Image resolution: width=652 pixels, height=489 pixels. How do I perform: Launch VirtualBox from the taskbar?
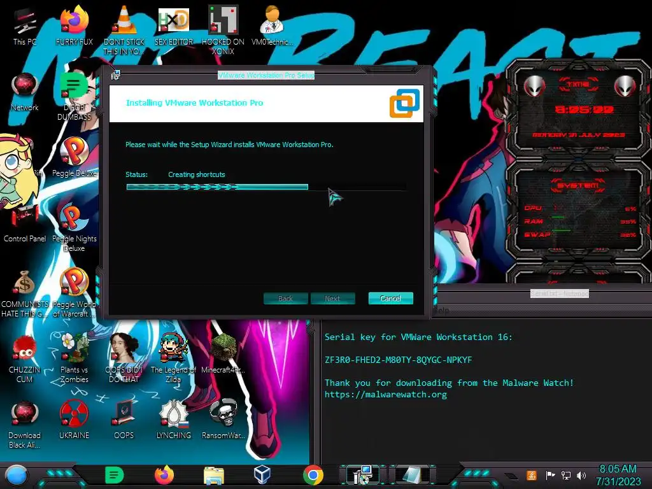pyautogui.click(x=262, y=475)
